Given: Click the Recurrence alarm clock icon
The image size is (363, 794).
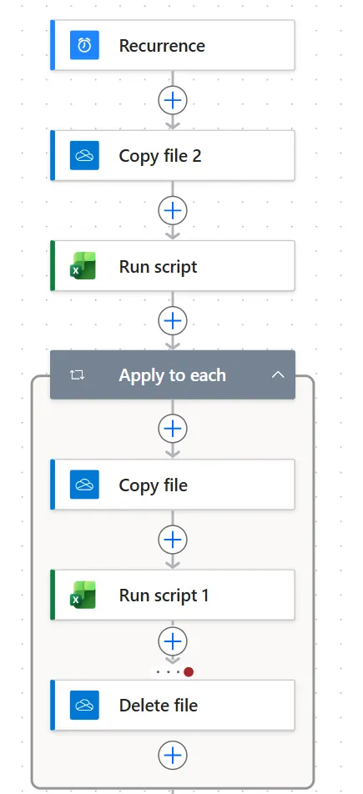Looking at the screenshot, I should click(x=84, y=45).
